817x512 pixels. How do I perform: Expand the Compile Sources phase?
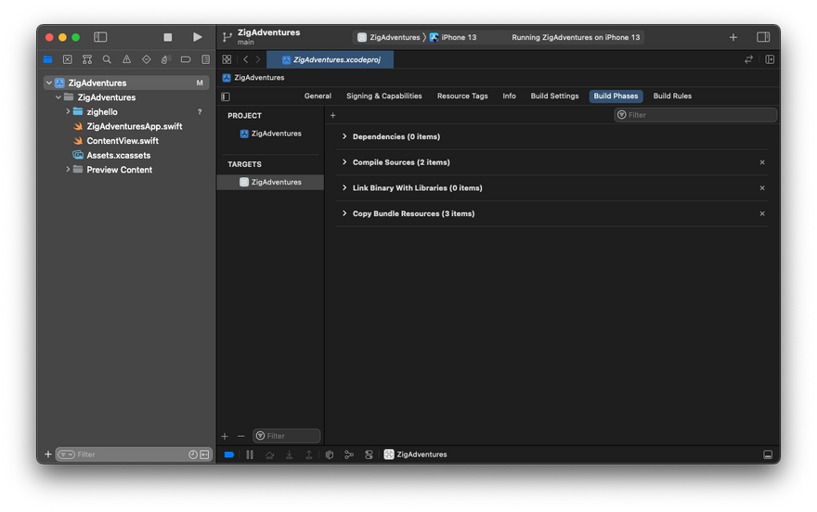click(344, 162)
